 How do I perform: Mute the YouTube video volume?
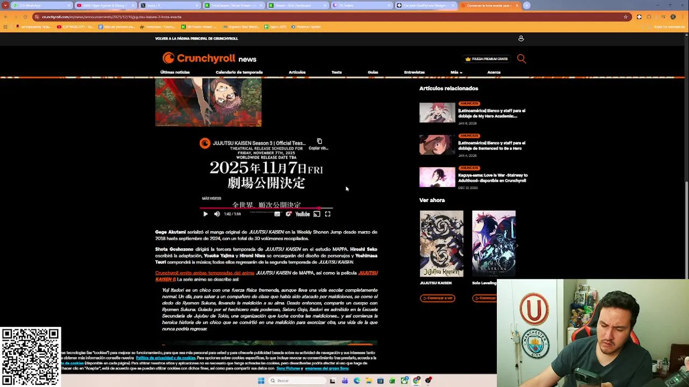[x=217, y=214]
